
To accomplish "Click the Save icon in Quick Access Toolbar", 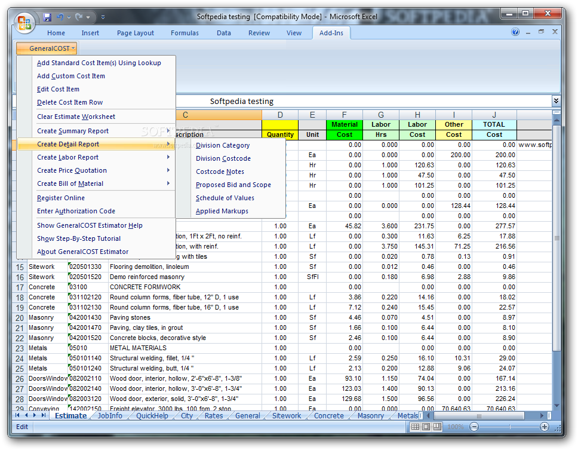I will (x=47, y=17).
